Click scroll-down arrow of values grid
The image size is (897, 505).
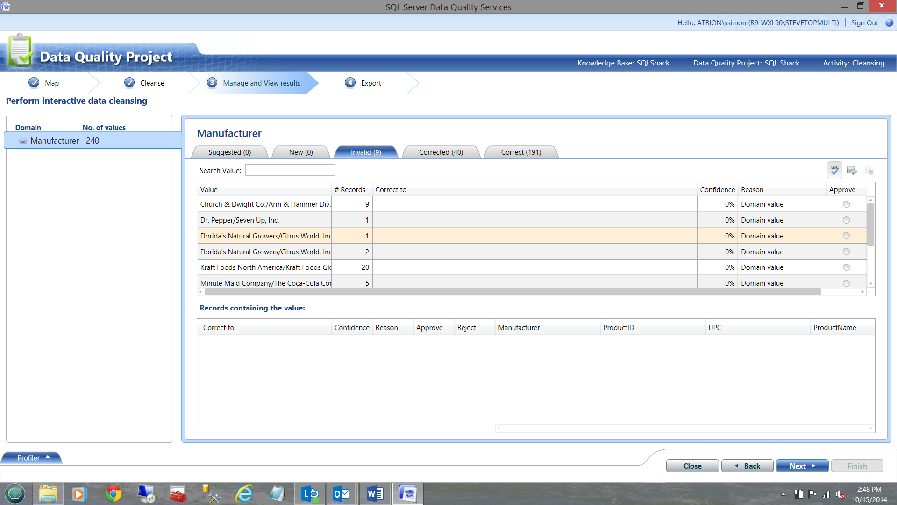(870, 284)
